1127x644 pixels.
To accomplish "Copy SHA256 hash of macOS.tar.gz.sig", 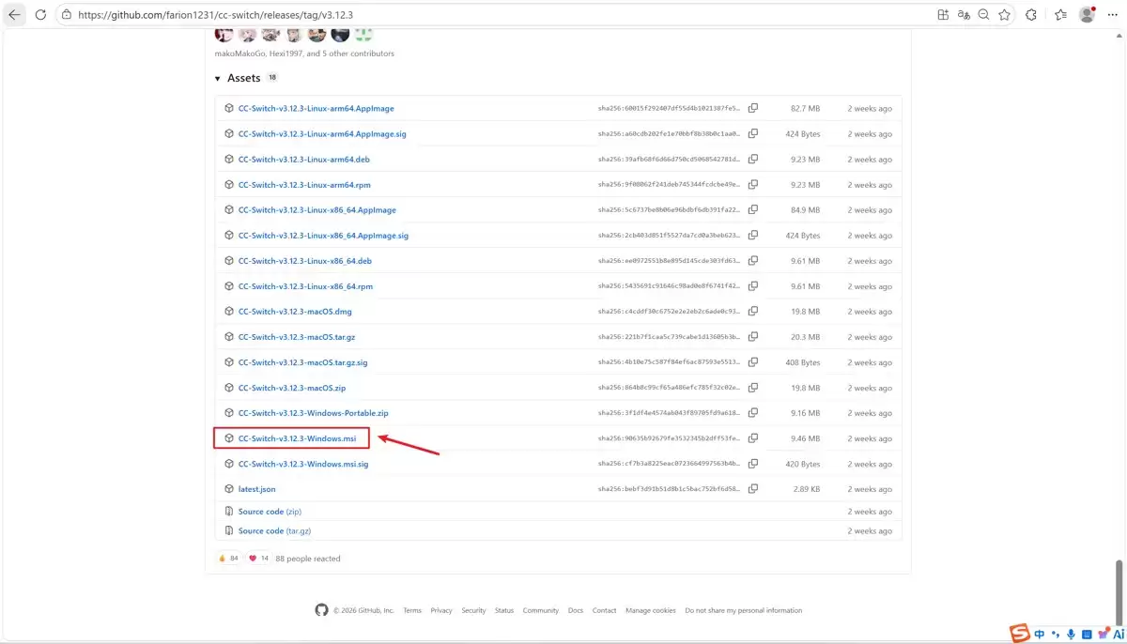I will [x=752, y=361].
